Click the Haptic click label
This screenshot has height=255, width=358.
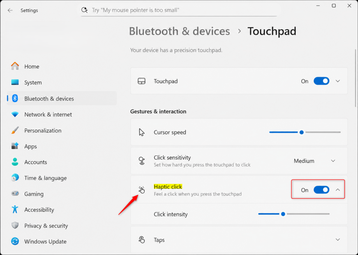click(168, 187)
